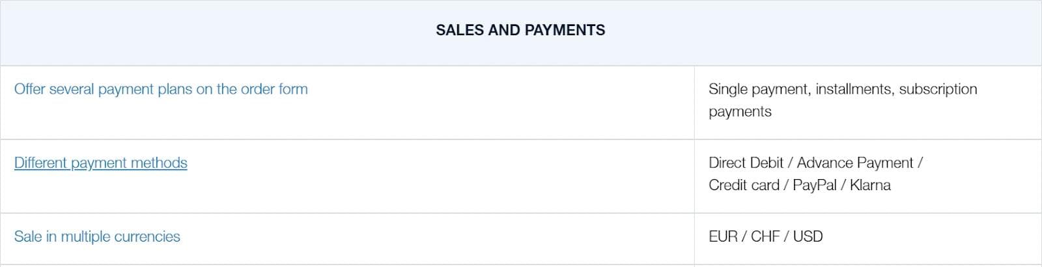This screenshot has height=267, width=1042.
Task: Click the 'Credit card' text
Action: click(744, 185)
